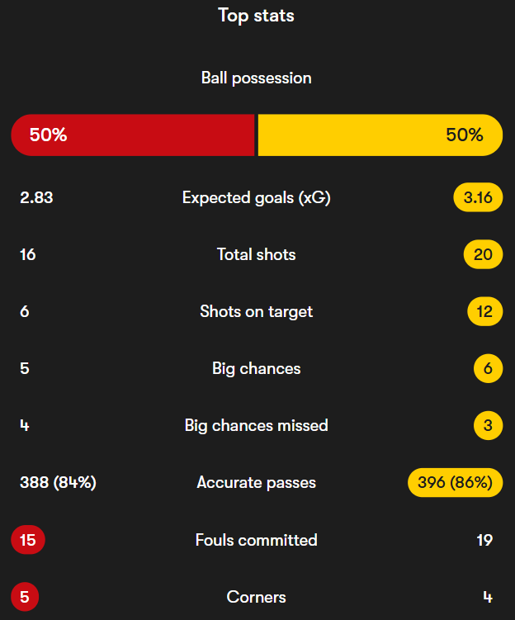
Task: Click the red 15 fouls committed badge
Action: [x=27, y=540]
